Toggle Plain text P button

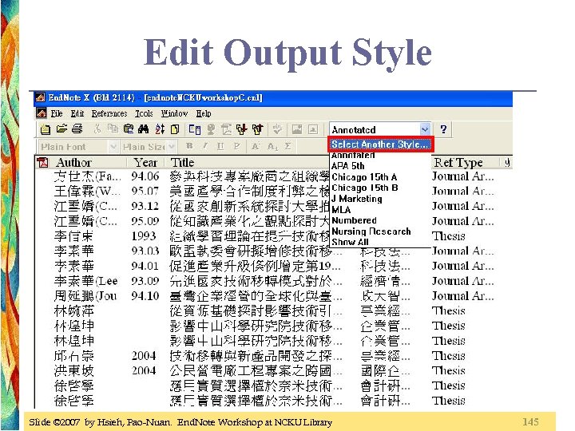point(236,146)
